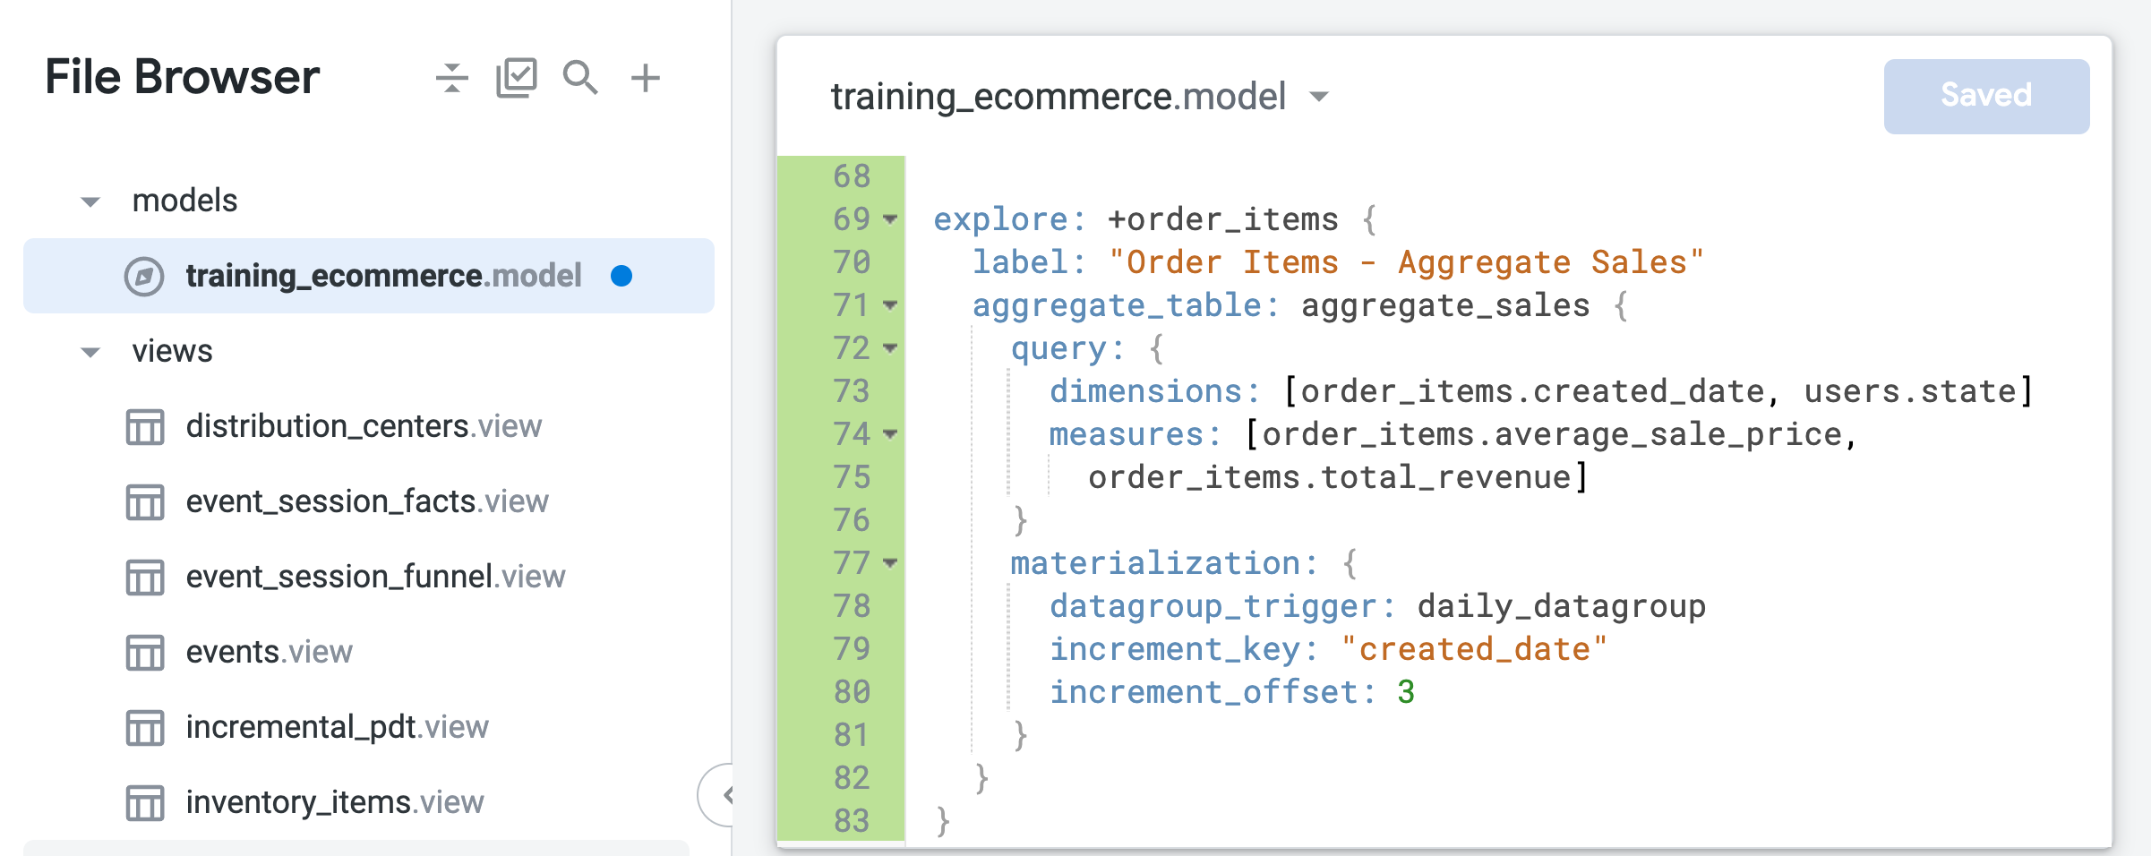
Task: Open events.view file
Action: tap(269, 652)
